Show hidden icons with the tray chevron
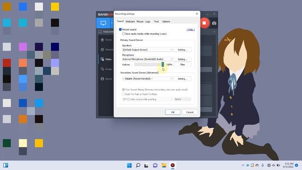 click(x=243, y=165)
